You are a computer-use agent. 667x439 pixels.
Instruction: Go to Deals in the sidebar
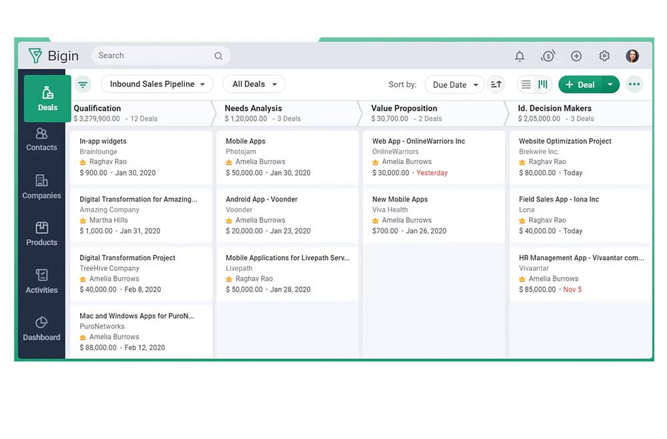[47, 99]
